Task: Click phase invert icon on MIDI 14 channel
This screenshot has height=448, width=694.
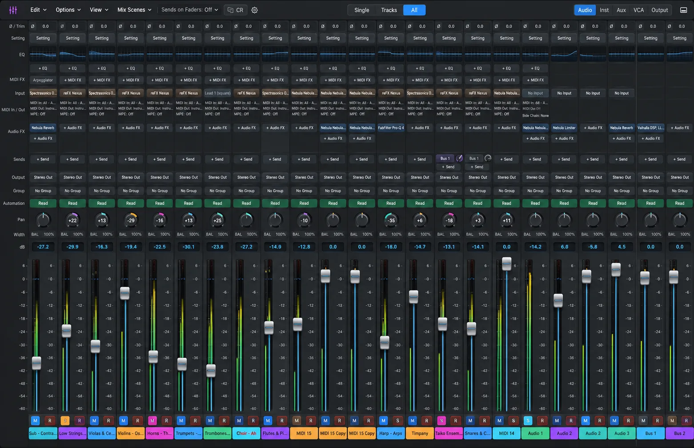Action: point(496,26)
